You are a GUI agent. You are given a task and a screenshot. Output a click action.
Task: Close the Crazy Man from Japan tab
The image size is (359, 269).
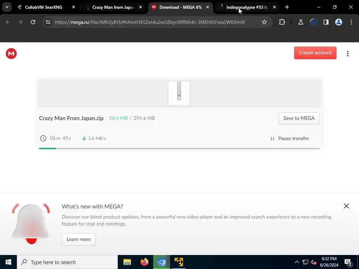point(141,7)
